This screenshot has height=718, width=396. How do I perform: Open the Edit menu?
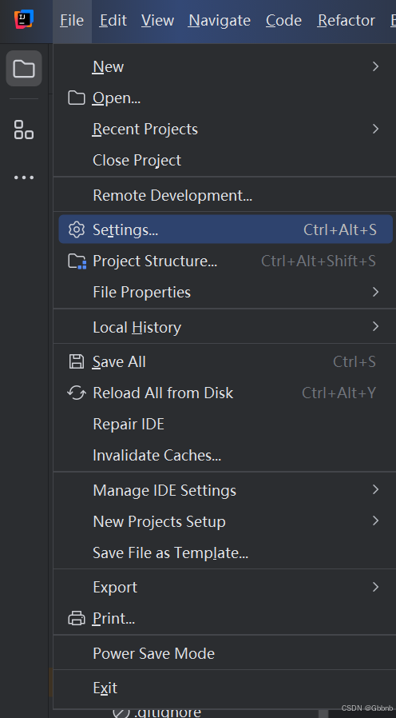pos(113,21)
